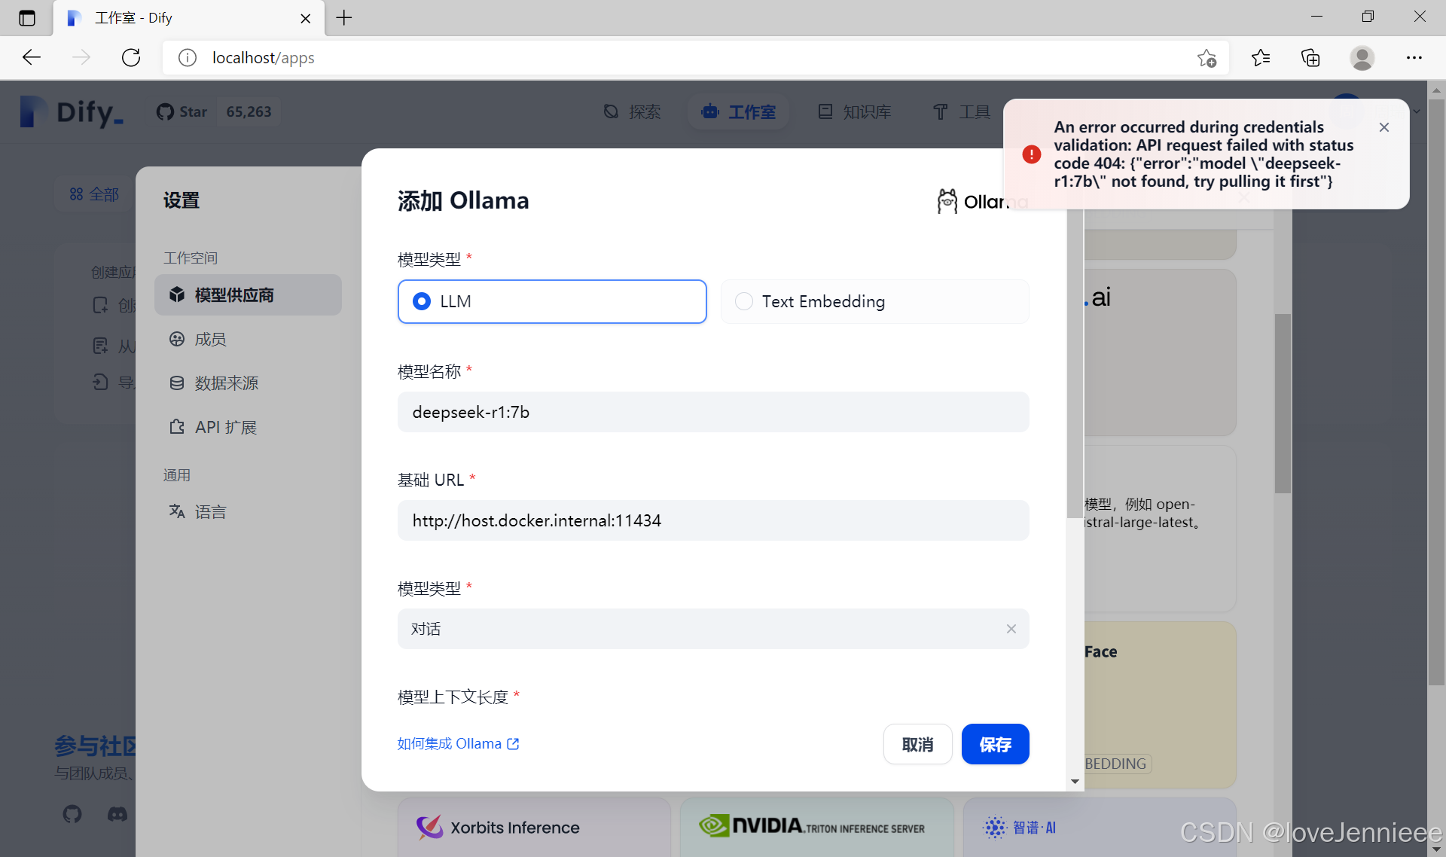Viewport: 1446px width, 857px height.
Task: Click the site info icon in the address bar
Action: (x=188, y=57)
